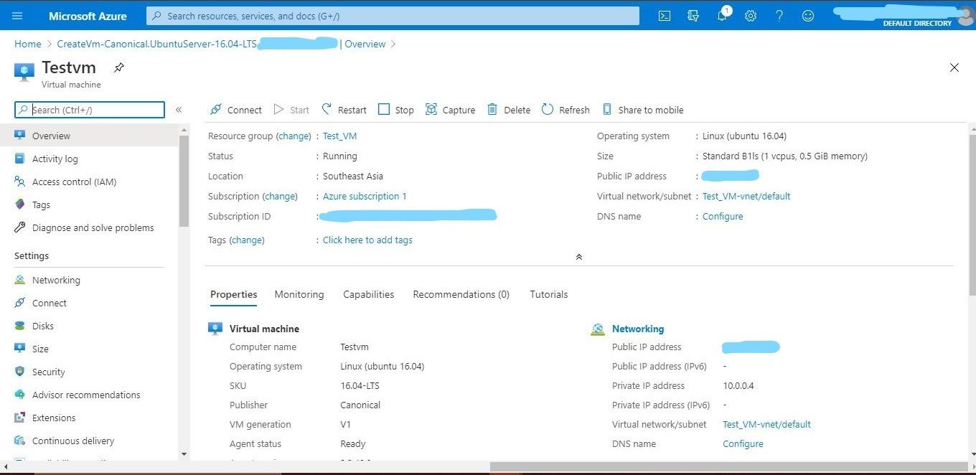The height and width of the screenshot is (475, 976).
Task: Open the portal settings gear icon
Action: pos(751,15)
